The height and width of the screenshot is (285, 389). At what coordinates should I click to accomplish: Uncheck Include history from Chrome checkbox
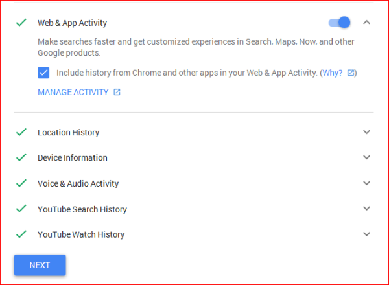click(43, 73)
